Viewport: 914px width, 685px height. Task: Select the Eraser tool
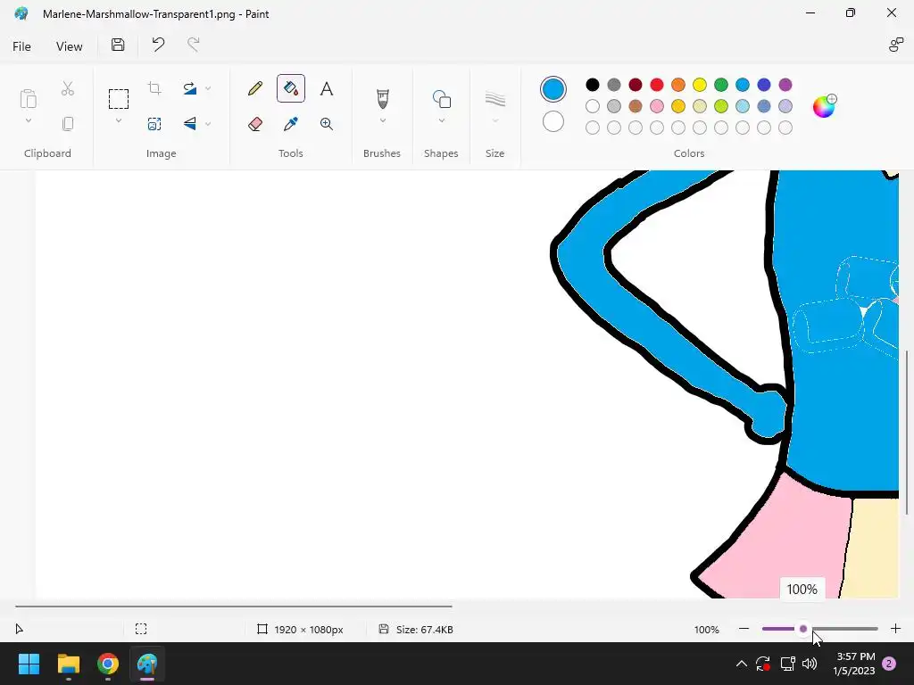pos(254,123)
